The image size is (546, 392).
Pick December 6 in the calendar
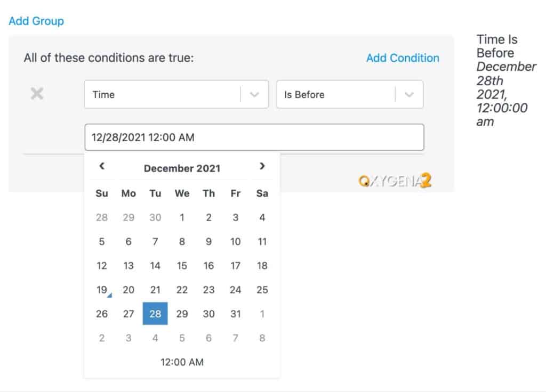(x=129, y=241)
